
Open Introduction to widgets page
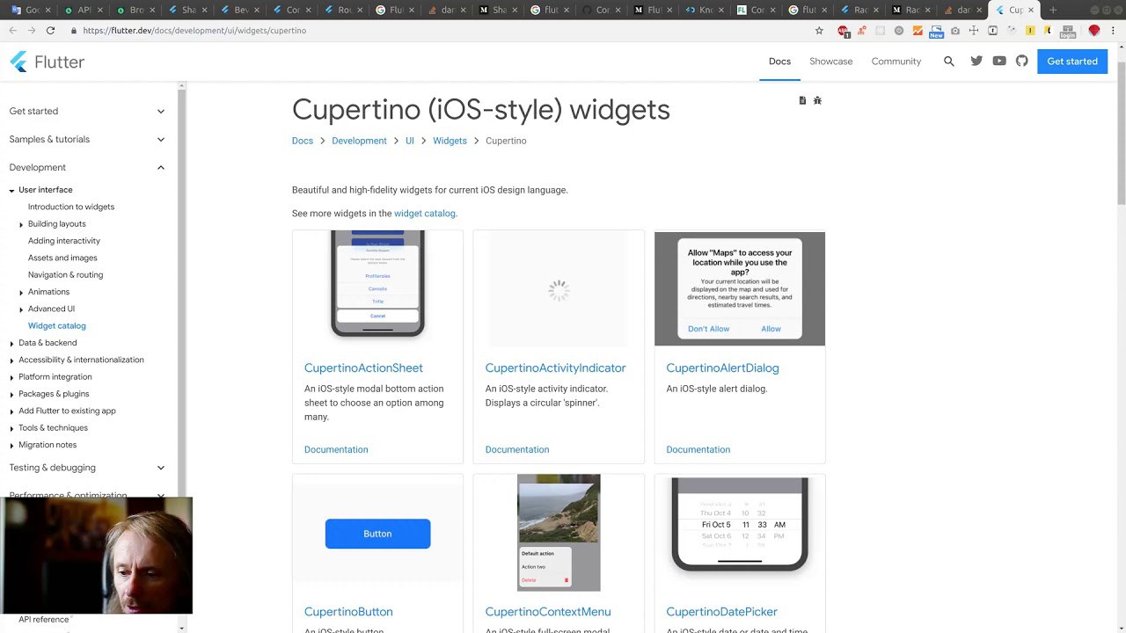pos(71,207)
